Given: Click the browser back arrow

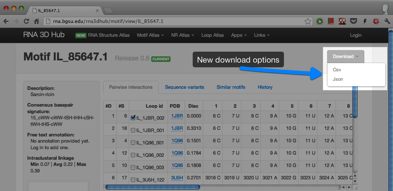Looking at the screenshot, I should point(6,21).
